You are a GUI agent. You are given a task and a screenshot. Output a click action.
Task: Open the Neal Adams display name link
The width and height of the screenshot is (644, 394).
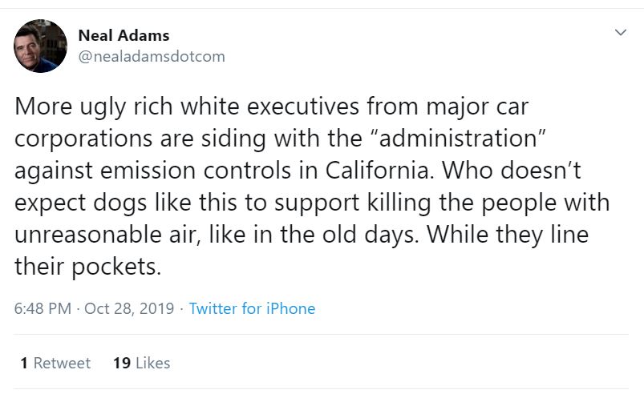[x=124, y=35]
